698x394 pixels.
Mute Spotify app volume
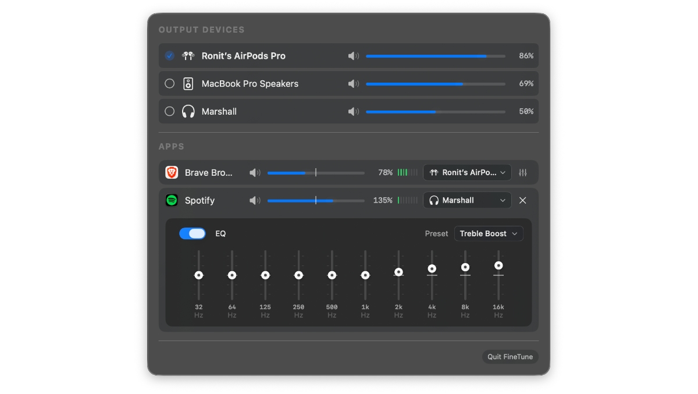coord(255,201)
